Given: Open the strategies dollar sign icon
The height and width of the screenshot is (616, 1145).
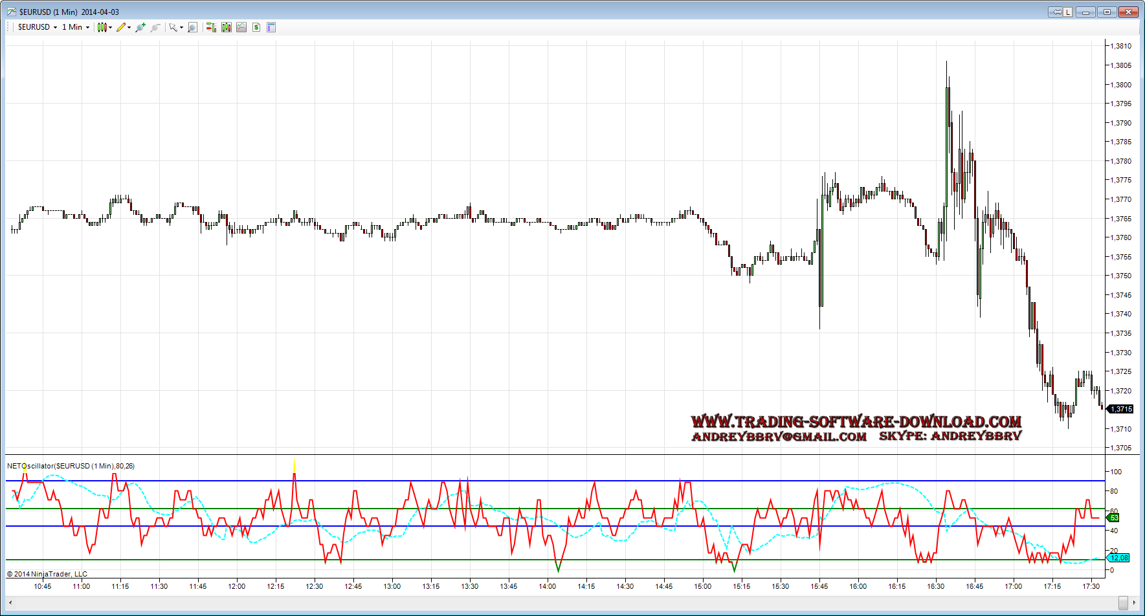Looking at the screenshot, I should click(256, 27).
